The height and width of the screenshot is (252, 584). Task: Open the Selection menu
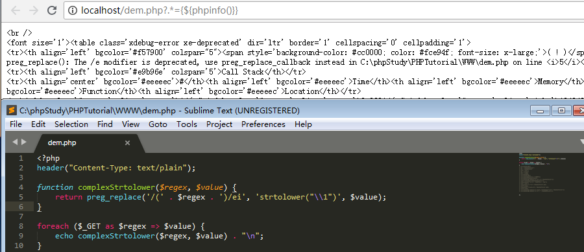[71, 124]
